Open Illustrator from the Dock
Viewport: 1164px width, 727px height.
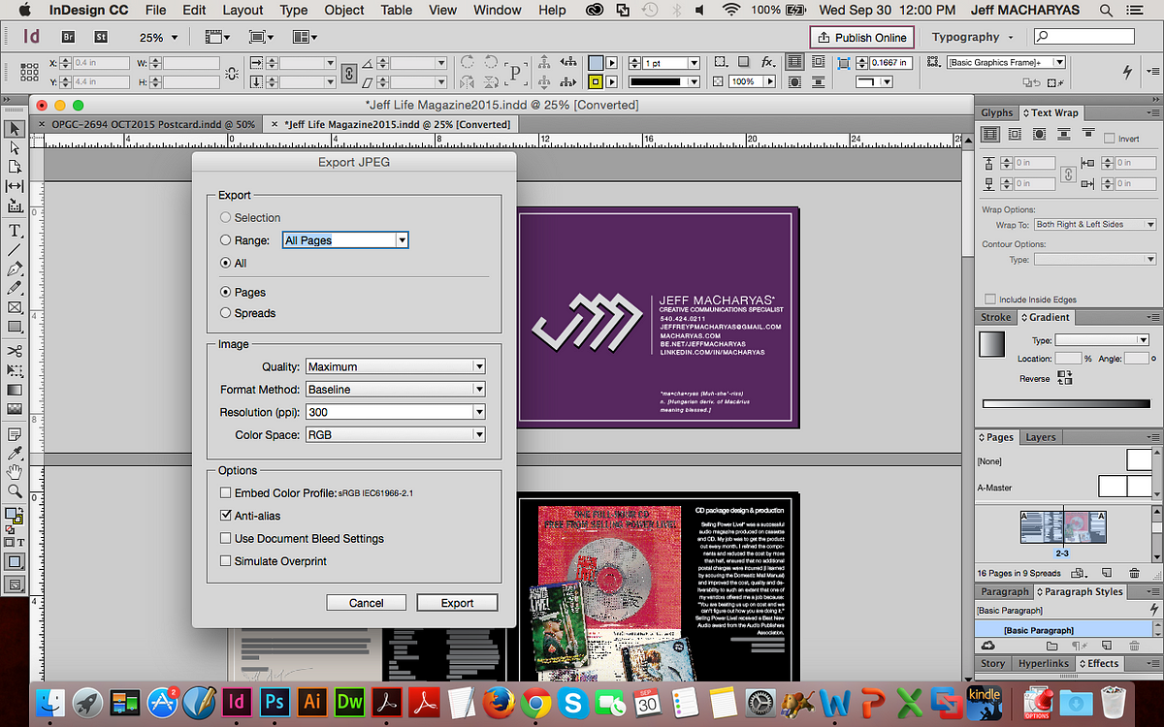[x=311, y=701]
